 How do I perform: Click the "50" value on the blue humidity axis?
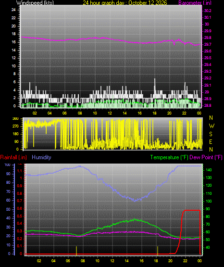8,209
